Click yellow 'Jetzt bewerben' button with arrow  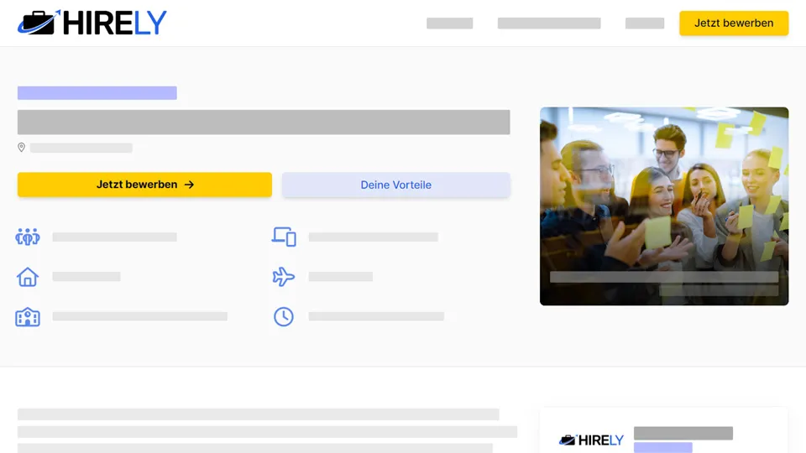coord(144,185)
